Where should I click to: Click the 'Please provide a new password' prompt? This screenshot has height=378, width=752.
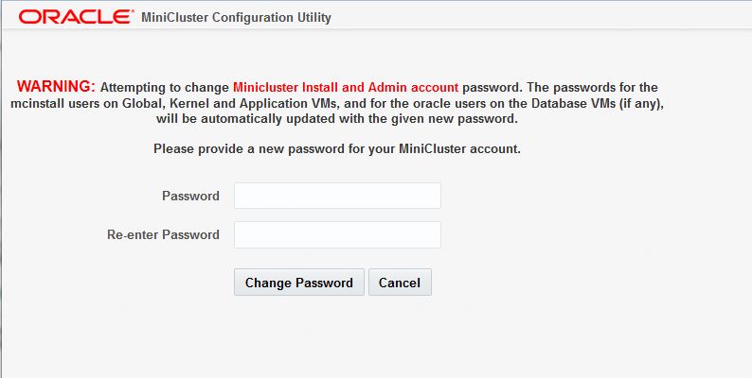coord(336,148)
